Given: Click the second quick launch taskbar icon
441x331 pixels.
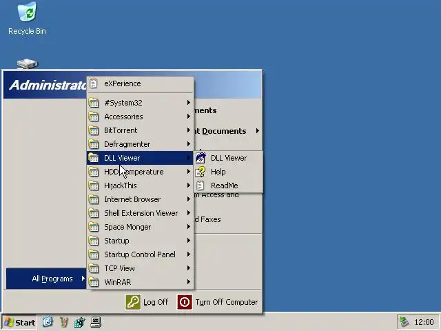Looking at the screenshot, I should 64,322.
